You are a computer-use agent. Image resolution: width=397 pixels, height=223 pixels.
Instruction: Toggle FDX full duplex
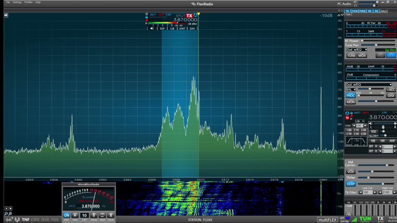[55, 220]
